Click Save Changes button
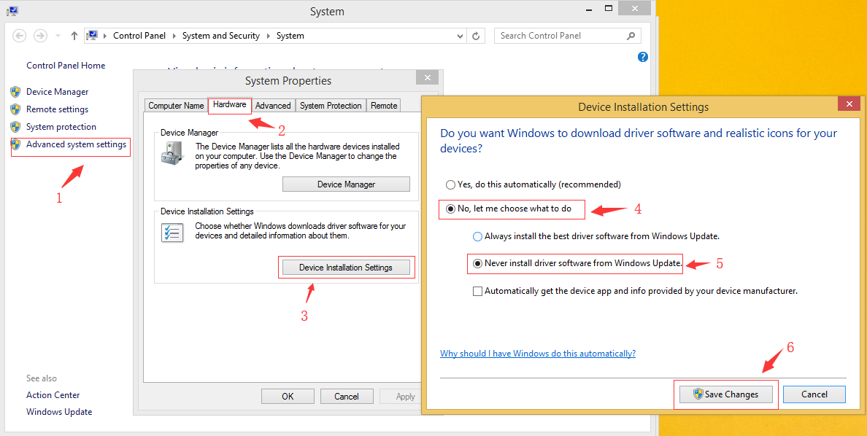The width and height of the screenshot is (867, 436). [726, 394]
